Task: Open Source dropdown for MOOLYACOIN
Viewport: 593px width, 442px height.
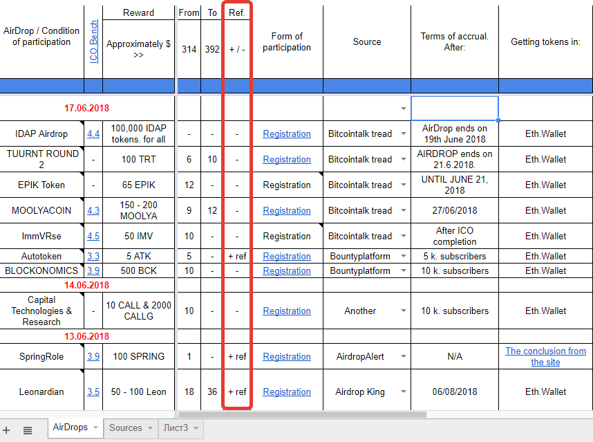Action: 404,210
